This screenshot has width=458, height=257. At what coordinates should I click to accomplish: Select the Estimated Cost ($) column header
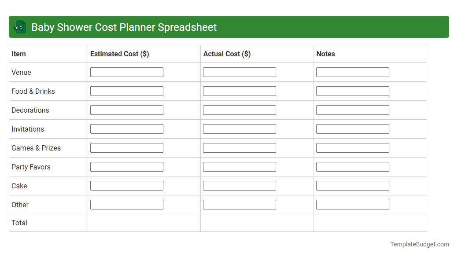tap(118, 54)
